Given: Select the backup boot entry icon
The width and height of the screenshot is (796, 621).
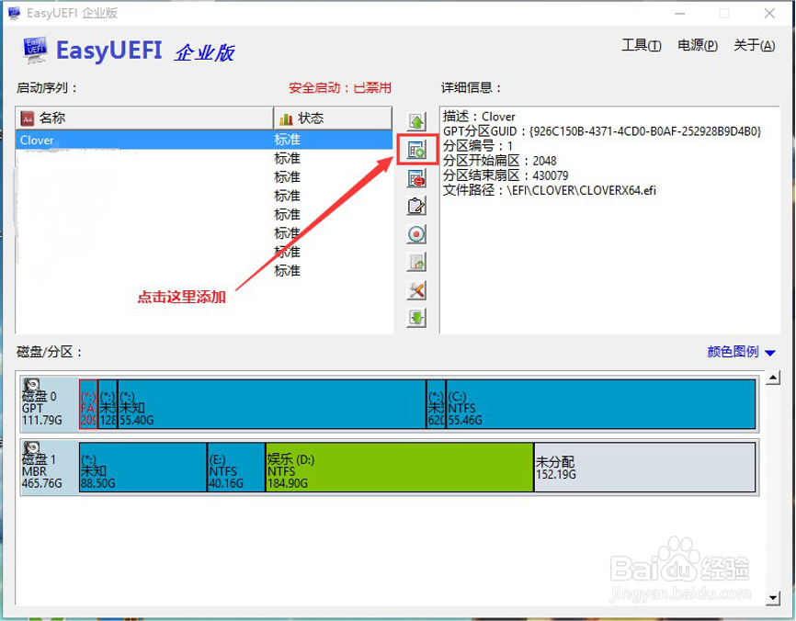Looking at the screenshot, I should click(416, 263).
